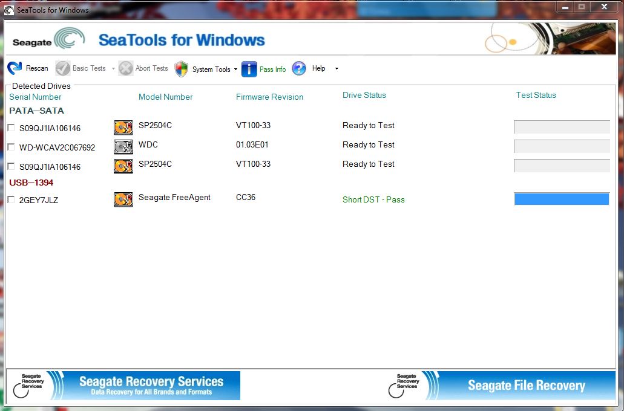Viewport: 624px width, 411px height.
Task: Click the WDC test status bar
Action: tap(562, 146)
